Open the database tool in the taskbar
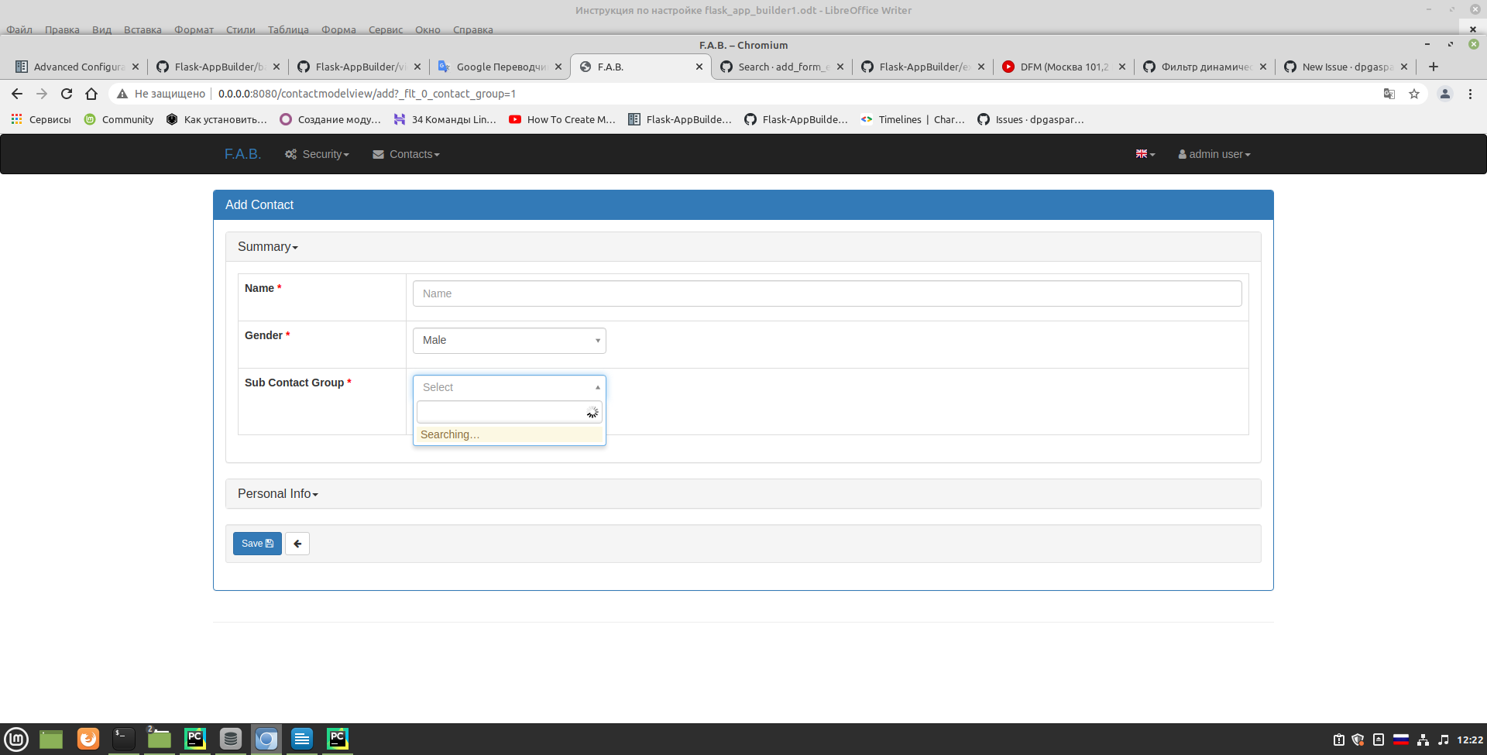The height and width of the screenshot is (755, 1487). tap(231, 740)
